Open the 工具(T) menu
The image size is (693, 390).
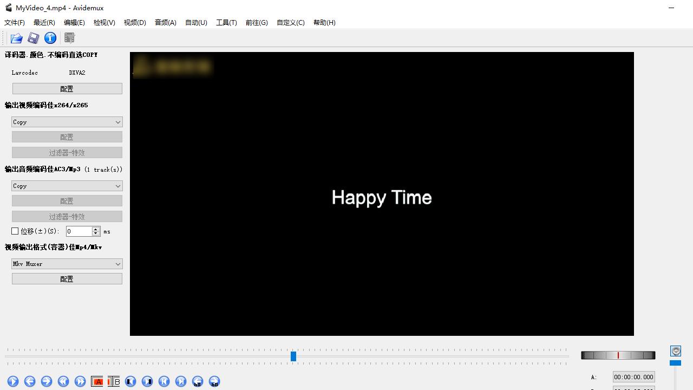coord(226,22)
